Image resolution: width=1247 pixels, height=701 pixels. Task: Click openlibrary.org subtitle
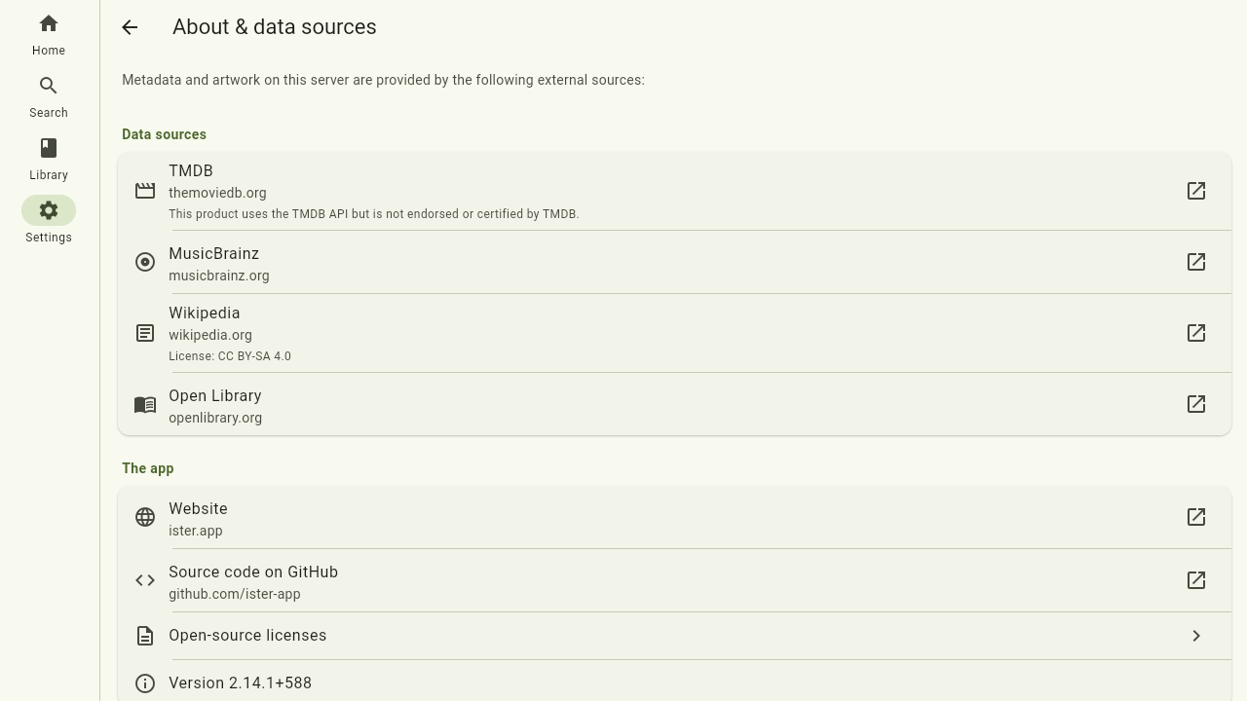[x=215, y=418]
